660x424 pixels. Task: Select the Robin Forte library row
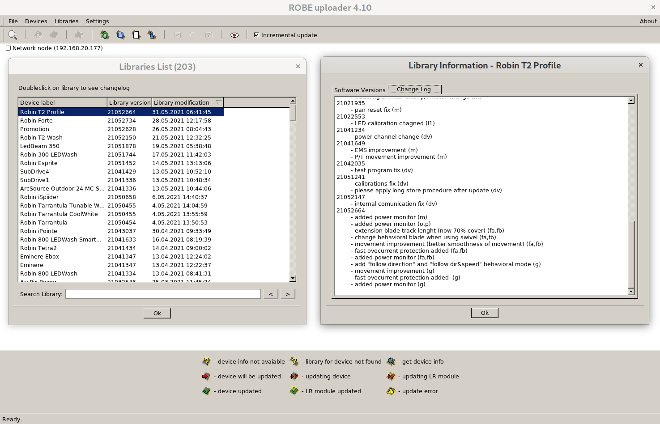tap(36, 120)
